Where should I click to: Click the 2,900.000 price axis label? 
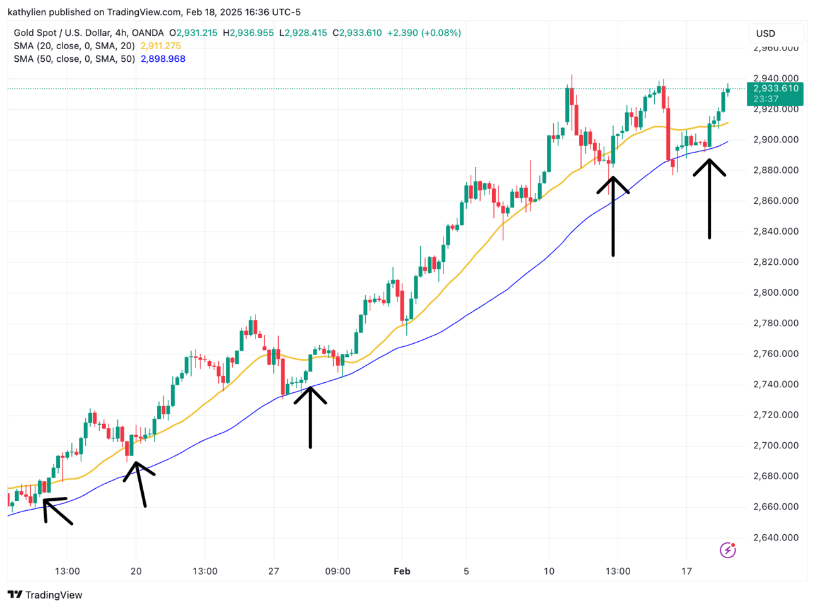pos(776,139)
